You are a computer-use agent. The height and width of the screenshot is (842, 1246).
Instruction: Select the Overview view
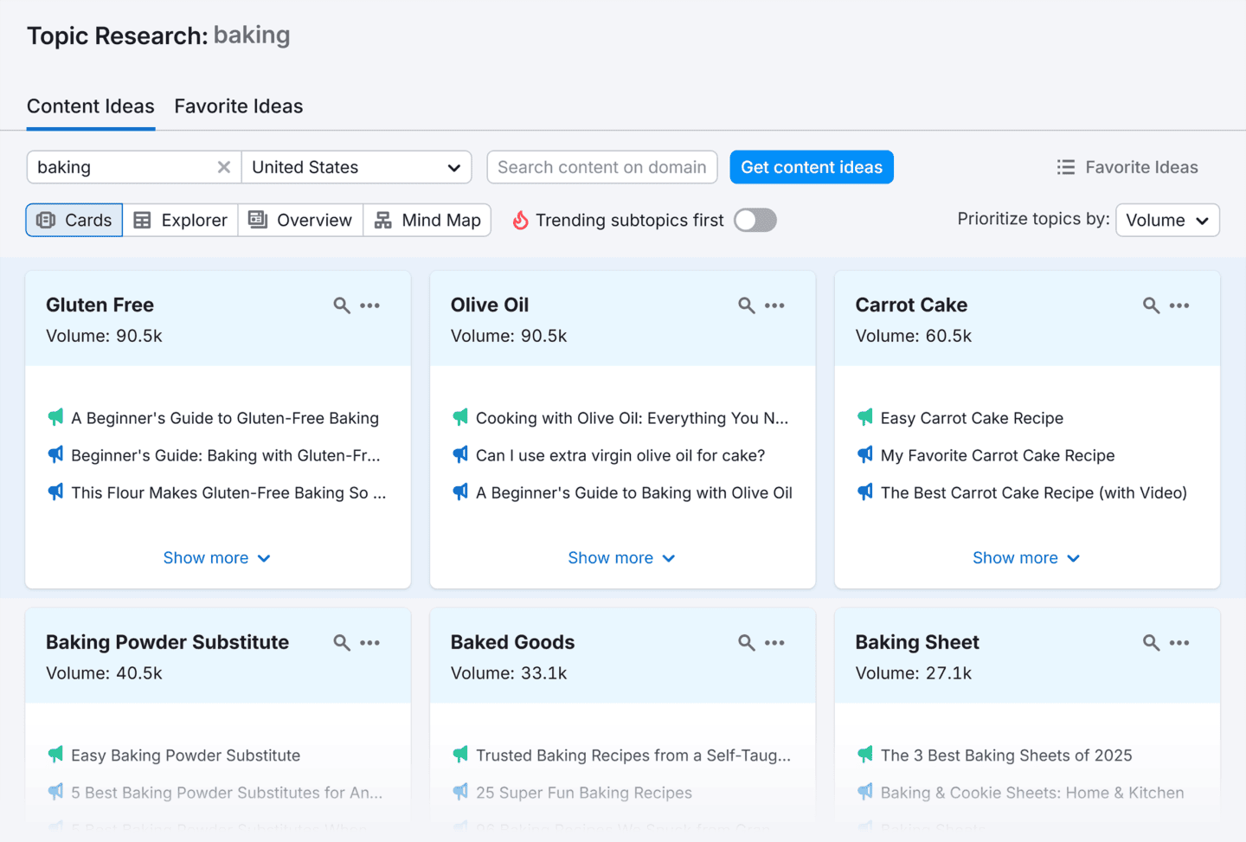301,220
